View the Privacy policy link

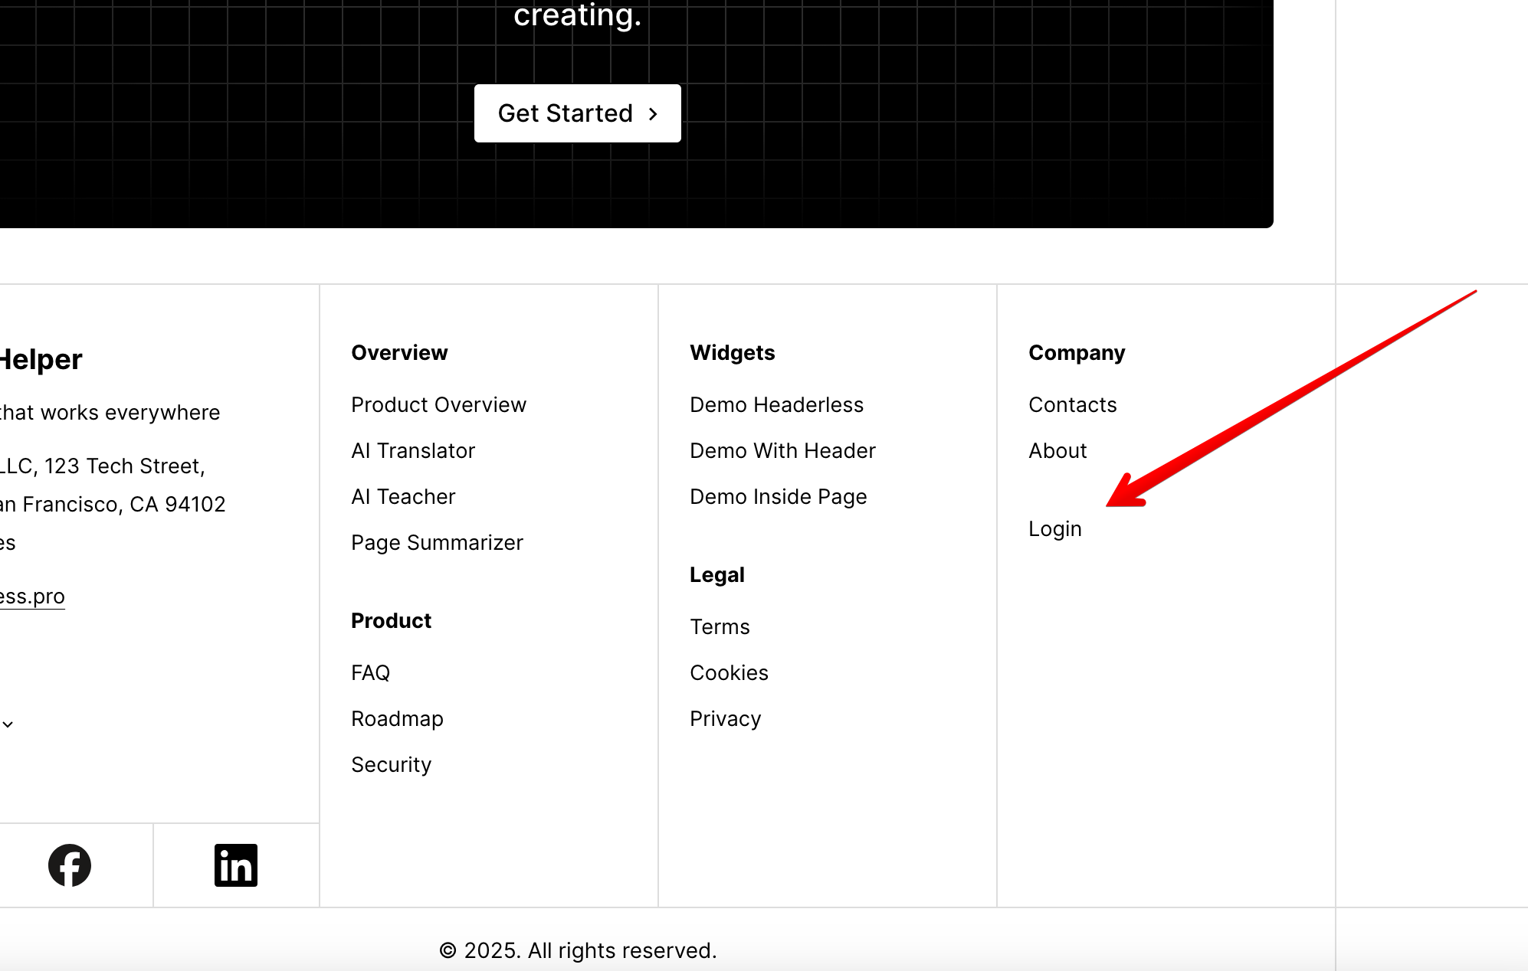pos(725,719)
